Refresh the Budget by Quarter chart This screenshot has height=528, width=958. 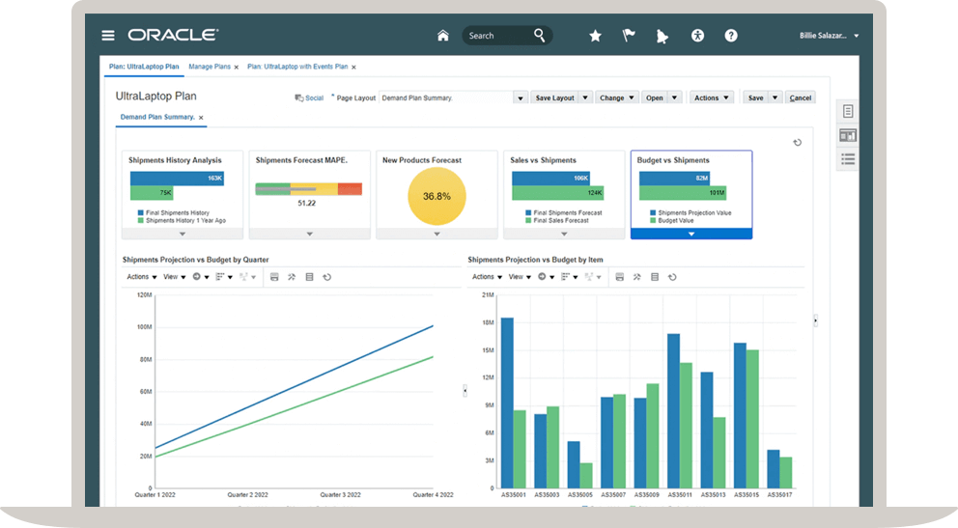pyautogui.click(x=326, y=277)
